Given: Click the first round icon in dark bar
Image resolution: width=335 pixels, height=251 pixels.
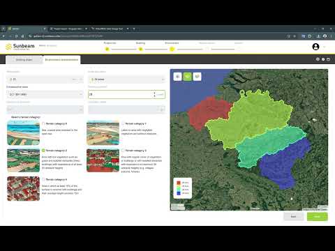Looking at the screenshot, I should click(x=318, y=59).
